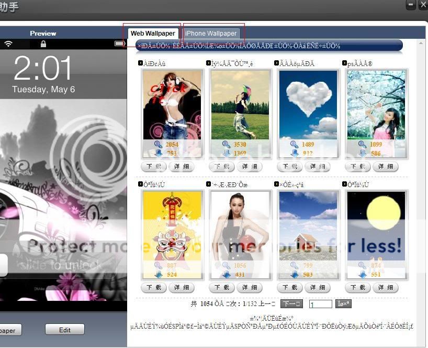
Task: Click the download arrow icon beside 1369
Action: click(227, 153)
